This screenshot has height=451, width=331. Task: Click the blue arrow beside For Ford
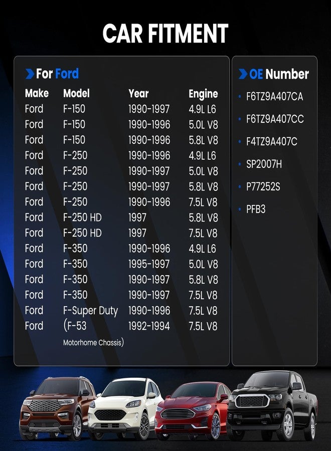coord(30,74)
